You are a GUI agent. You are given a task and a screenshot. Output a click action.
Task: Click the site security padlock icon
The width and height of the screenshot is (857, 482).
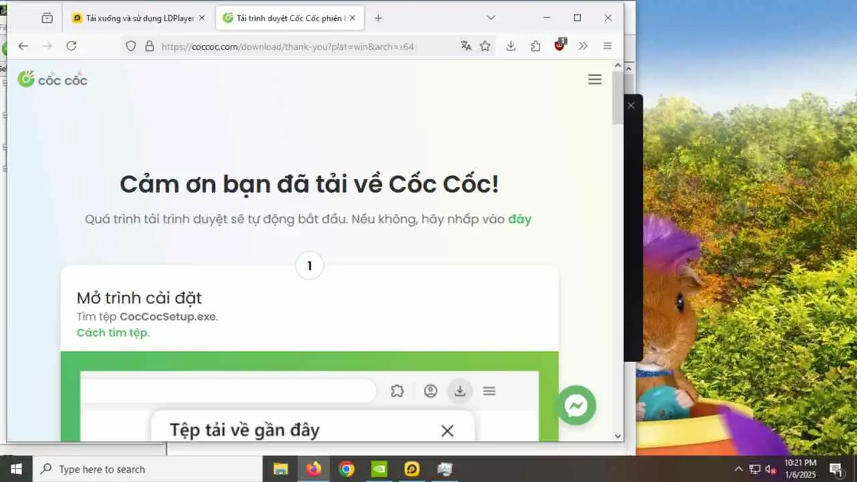pos(149,46)
